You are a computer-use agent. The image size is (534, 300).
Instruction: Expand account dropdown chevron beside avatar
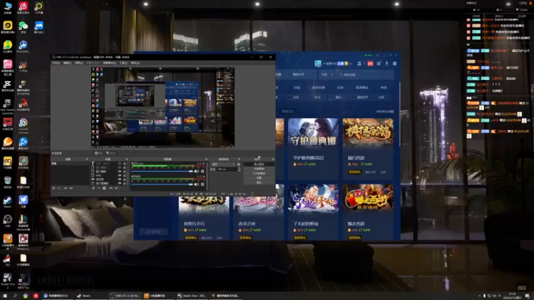350,63
